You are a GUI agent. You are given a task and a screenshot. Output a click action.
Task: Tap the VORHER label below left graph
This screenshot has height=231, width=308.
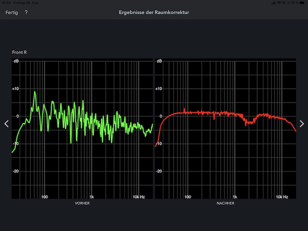(x=82, y=203)
